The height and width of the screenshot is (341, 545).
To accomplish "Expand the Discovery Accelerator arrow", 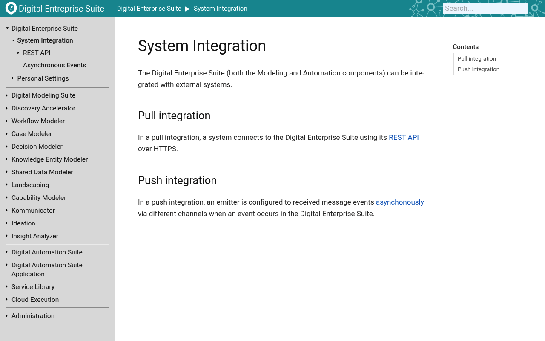I will pyautogui.click(x=7, y=108).
